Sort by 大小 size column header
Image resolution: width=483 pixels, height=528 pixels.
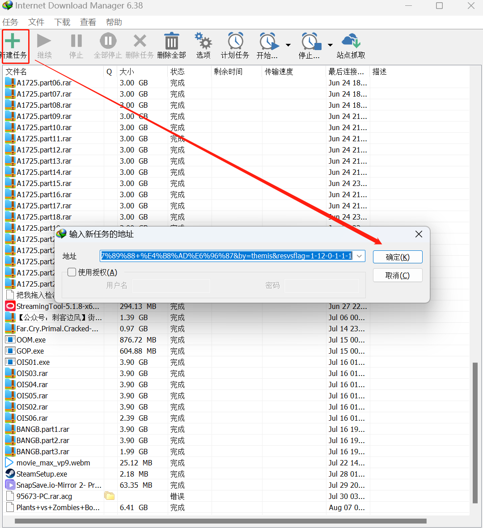click(142, 72)
